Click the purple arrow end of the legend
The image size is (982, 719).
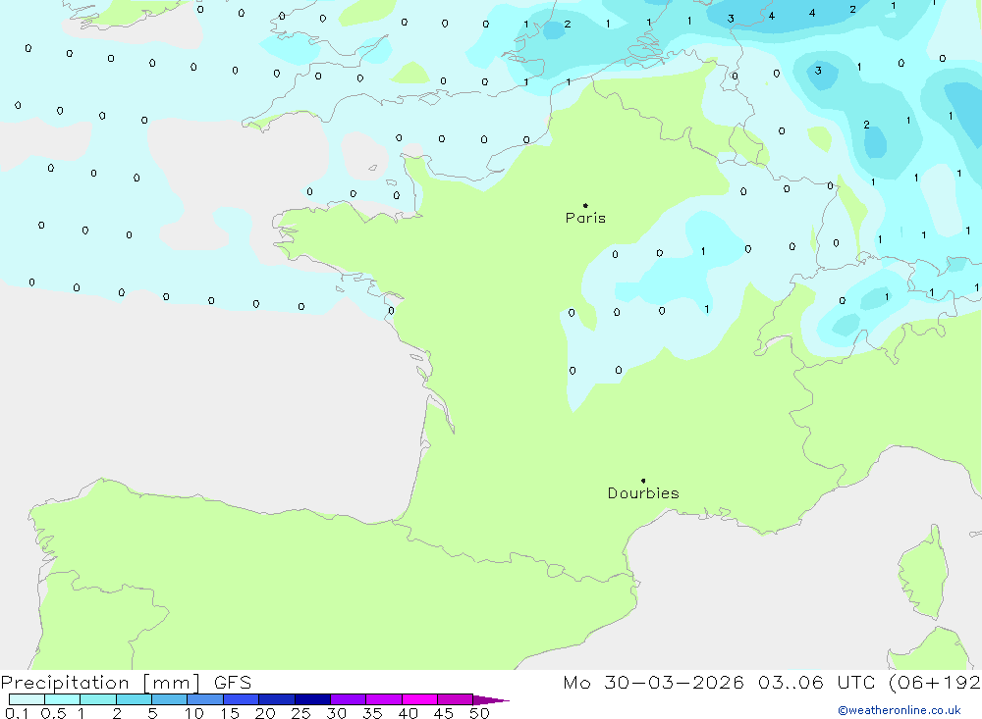coord(491,699)
